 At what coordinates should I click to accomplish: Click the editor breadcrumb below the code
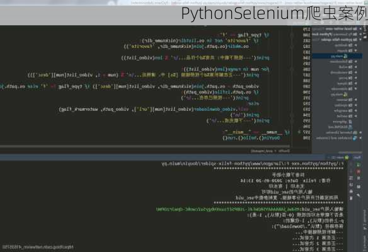click(270, 151)
